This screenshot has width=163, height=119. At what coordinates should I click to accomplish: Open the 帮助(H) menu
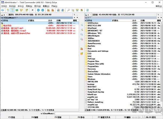159,6
